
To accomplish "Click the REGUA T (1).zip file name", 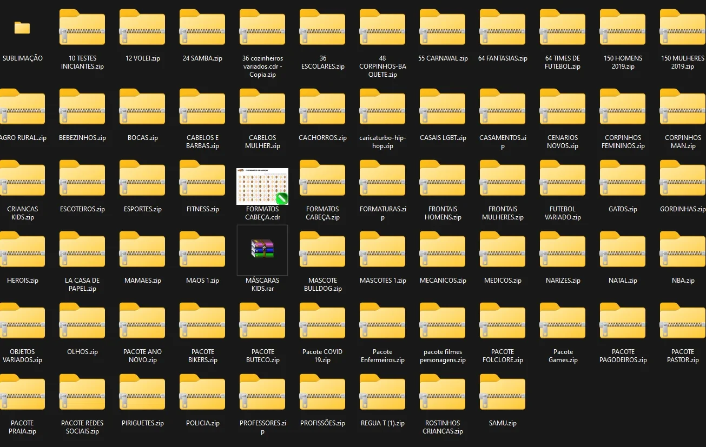I will point(382,423).
